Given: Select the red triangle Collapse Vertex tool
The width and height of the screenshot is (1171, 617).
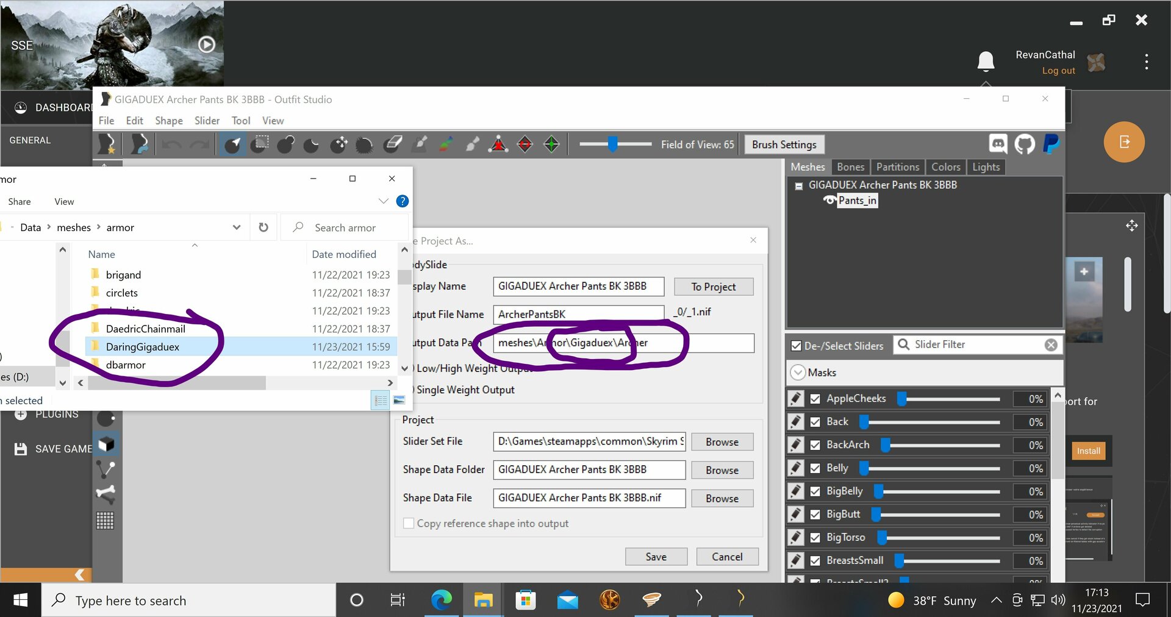Looking at the screenshot, I should (499, 144).
